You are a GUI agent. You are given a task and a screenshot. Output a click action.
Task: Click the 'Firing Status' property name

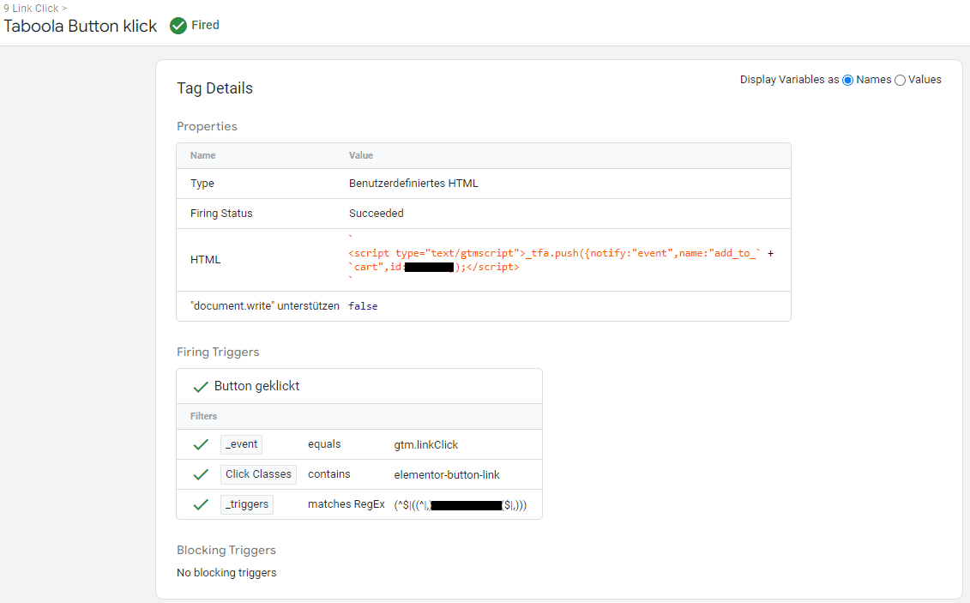pos(221,213)
